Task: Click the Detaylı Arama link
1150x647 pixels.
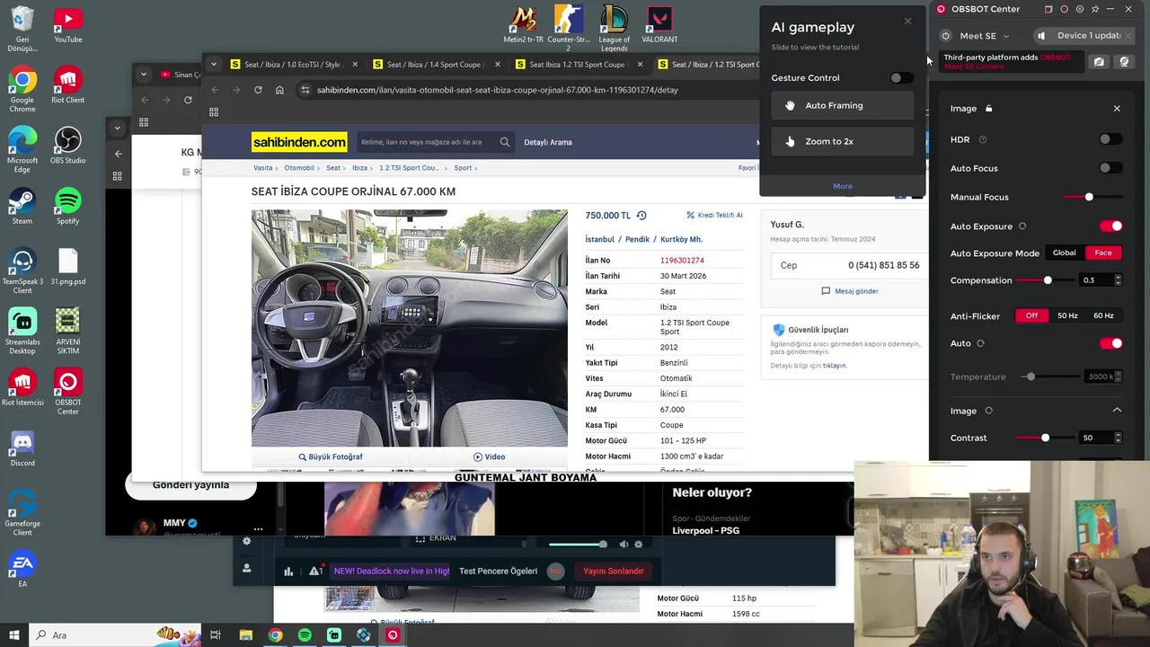Action: pos(548,142)
